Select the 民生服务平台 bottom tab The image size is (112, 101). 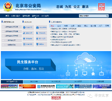pyautogui.click(x=12, y=82)
